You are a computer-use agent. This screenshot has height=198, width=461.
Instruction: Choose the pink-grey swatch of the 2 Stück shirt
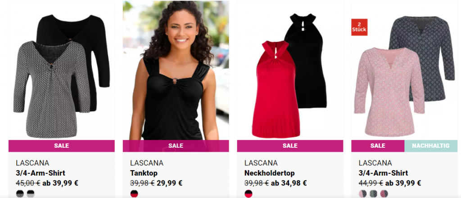point(363,194)
